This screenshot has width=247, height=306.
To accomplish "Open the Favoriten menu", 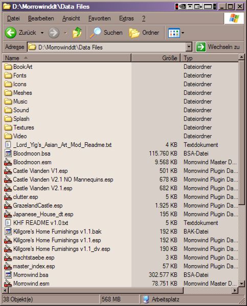I will point(99,18).
